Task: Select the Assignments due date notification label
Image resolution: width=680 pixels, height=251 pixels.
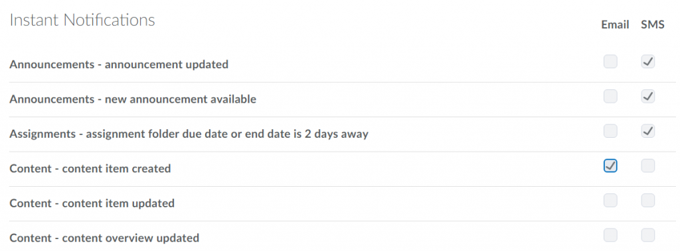Action: [x=189, y=134]
